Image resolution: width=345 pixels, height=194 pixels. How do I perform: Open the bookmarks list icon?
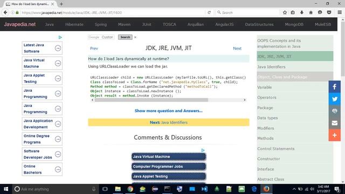[293, 12]
